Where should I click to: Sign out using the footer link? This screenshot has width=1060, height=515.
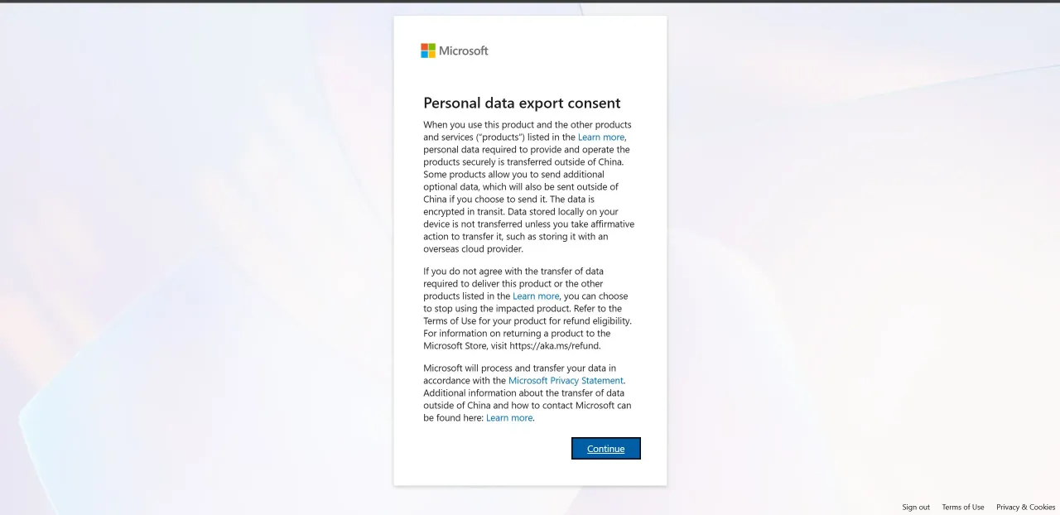[x=916, y=507]
